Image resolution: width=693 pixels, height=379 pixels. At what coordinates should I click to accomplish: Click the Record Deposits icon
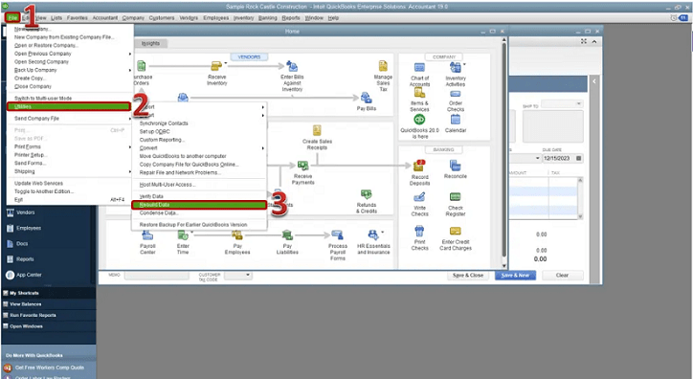coord(419,166)
